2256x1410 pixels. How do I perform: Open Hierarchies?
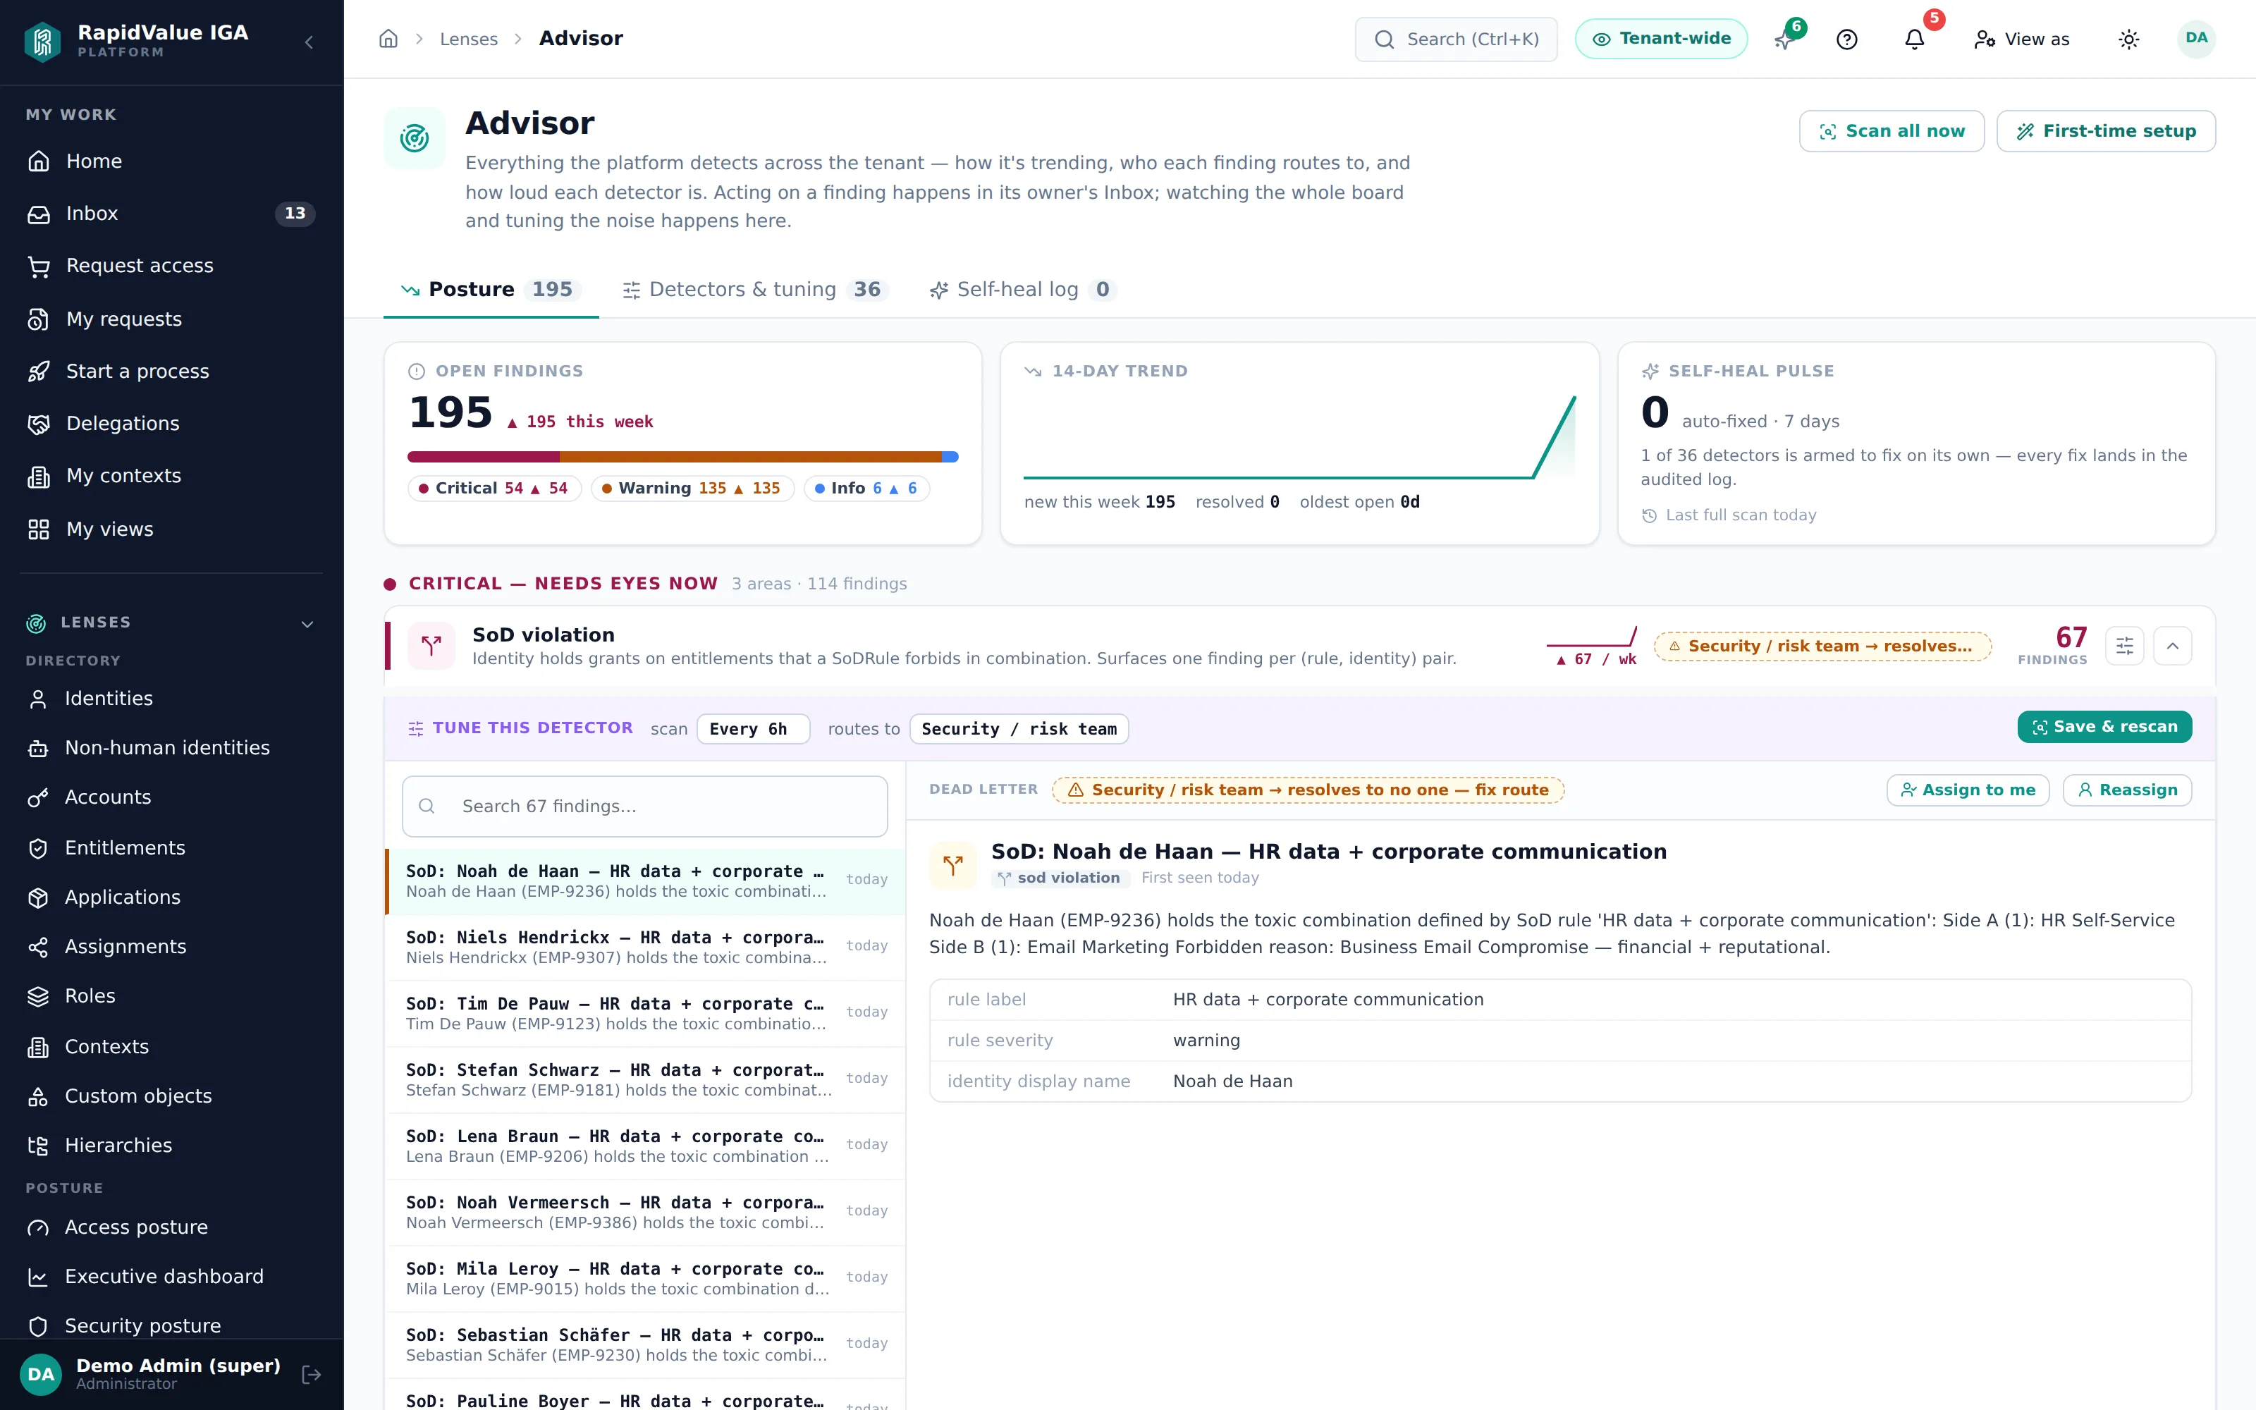point(171,1145)
